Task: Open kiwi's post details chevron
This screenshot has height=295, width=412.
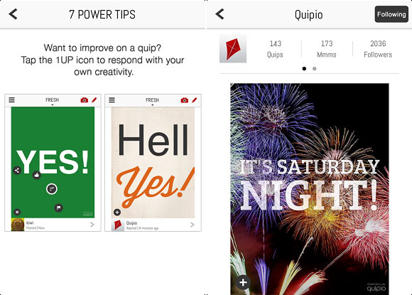Action: click(x=92, y=225)
